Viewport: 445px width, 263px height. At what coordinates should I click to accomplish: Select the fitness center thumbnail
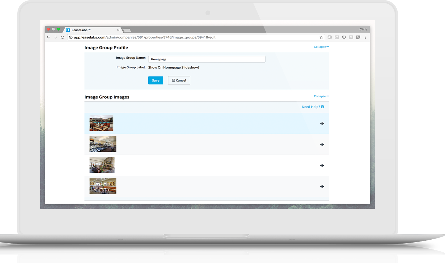click(103, 144)
